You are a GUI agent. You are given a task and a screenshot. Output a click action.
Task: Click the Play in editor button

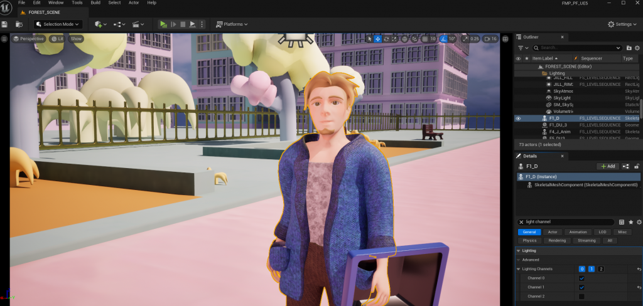pos(163,24)
